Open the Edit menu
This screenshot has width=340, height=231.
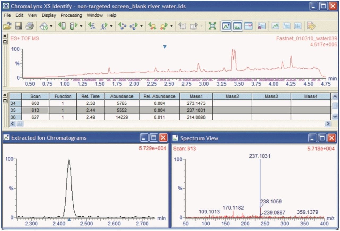(19, 15)
